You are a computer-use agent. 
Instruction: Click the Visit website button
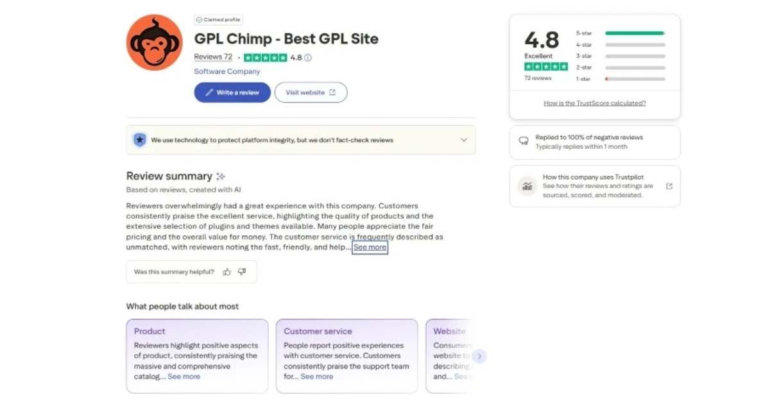[311, 92]
